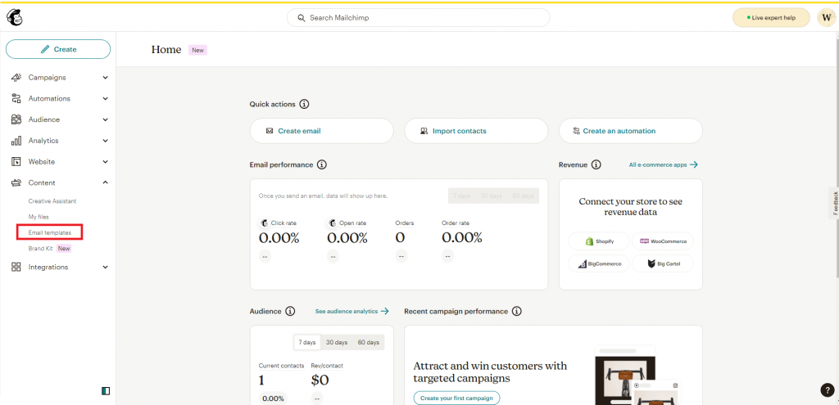Image resolution: width=839 pixels, height=405 pixels.
Task: Collapse sidebar using bottom panel icon
Action: click(x=106, y=391)
